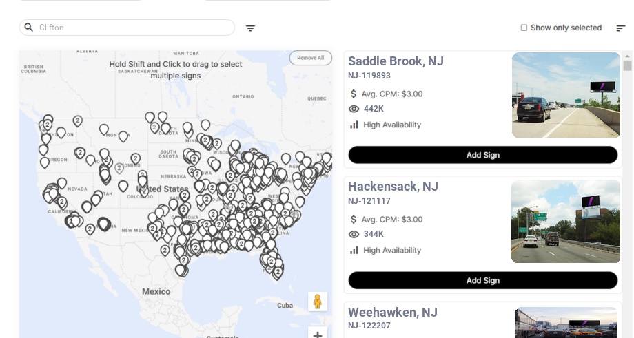Click the sign list vertical scrollbar
Screen dimensions: 634x338
627,65
